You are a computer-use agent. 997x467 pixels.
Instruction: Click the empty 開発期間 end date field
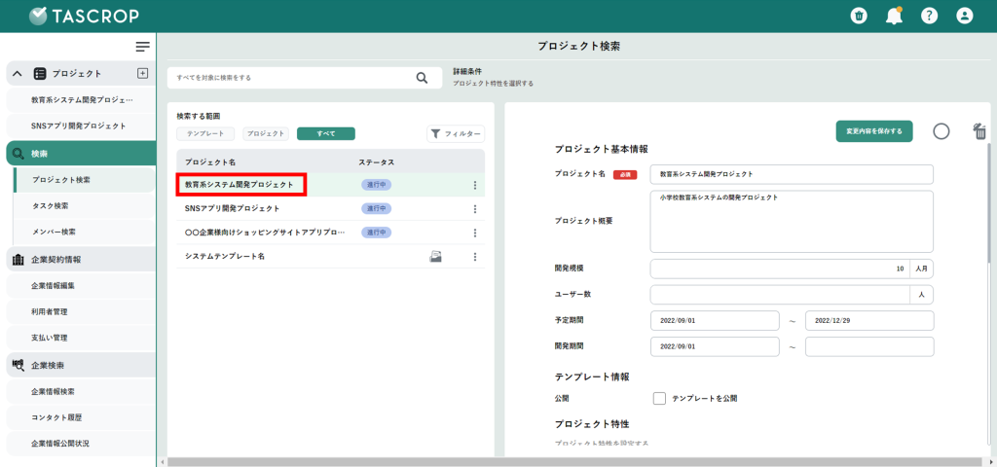click(x=869, y=347)
